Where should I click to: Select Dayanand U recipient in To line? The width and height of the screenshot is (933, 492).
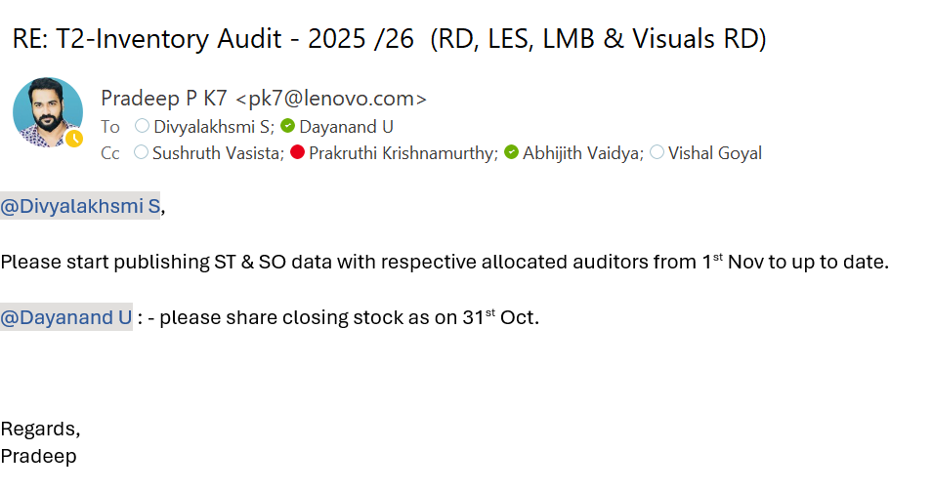(346, 126)
